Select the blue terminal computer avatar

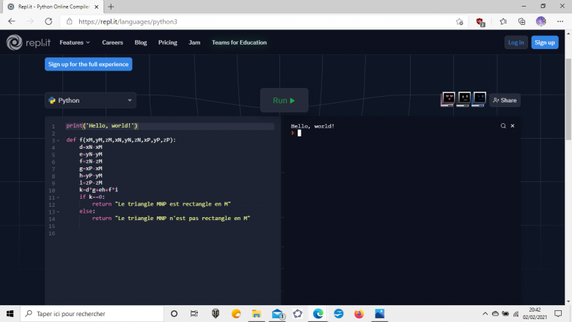coord(480,99)
